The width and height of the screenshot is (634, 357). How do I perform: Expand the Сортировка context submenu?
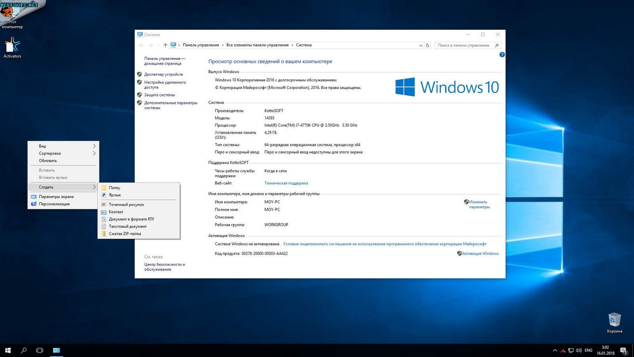(63, 154)
